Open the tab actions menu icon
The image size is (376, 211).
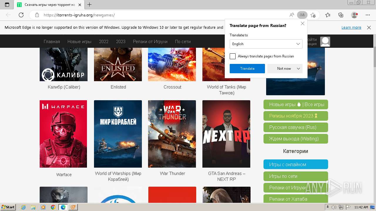[7, 5]
